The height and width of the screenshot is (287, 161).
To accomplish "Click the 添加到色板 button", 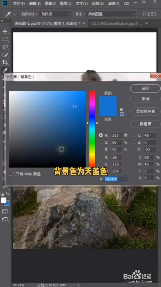I will click(146, 111).
